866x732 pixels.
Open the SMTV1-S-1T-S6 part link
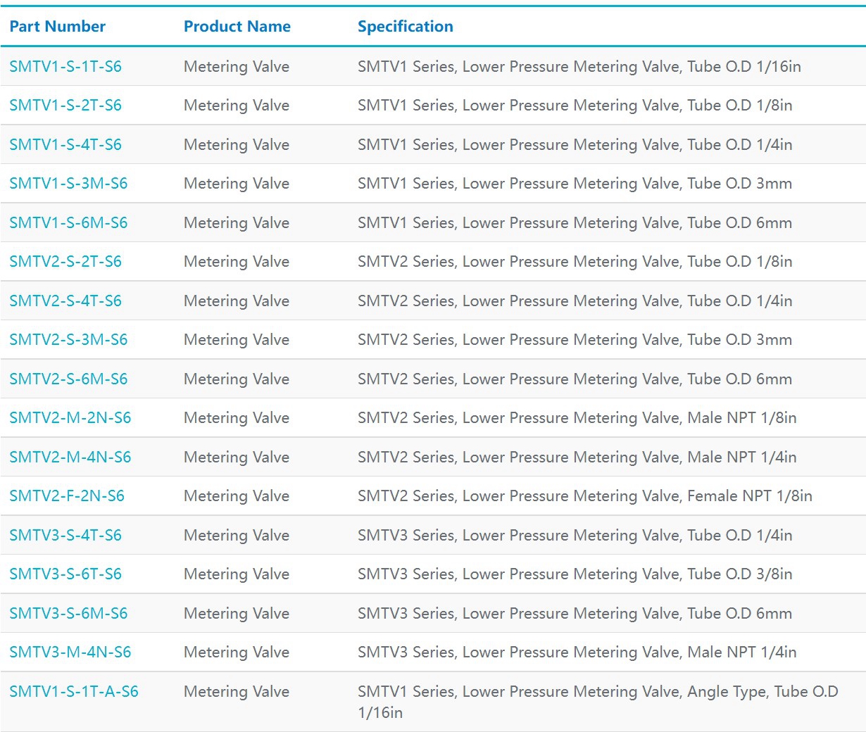click(x=65, y=67)
